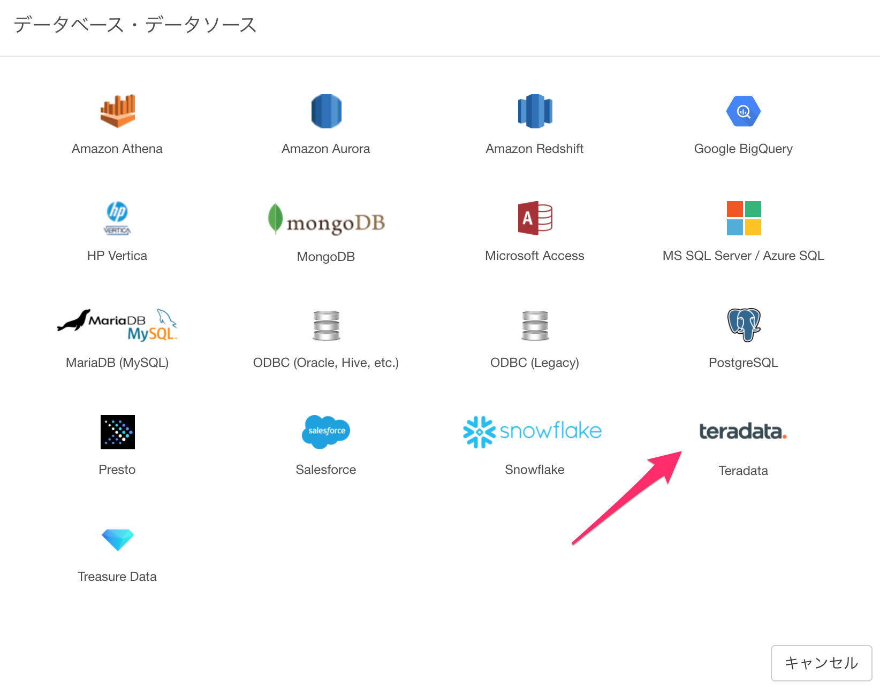This screenshot has width=880, height=690.
Task: Pick the Treasure Data diamond icon
Action: coord(117,540)
